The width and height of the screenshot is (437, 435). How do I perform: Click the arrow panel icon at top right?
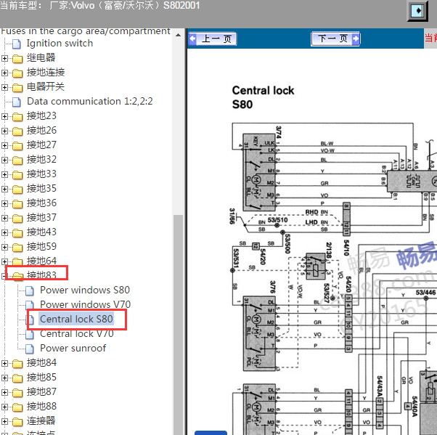pos(417,11)
